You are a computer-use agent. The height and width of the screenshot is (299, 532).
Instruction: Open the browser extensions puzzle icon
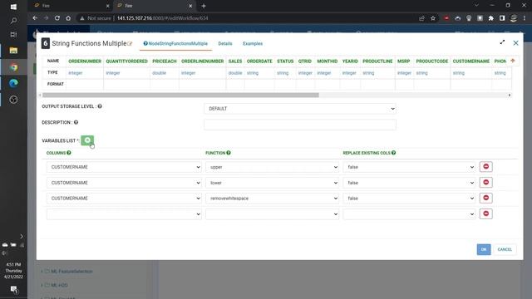pos(491,18)
